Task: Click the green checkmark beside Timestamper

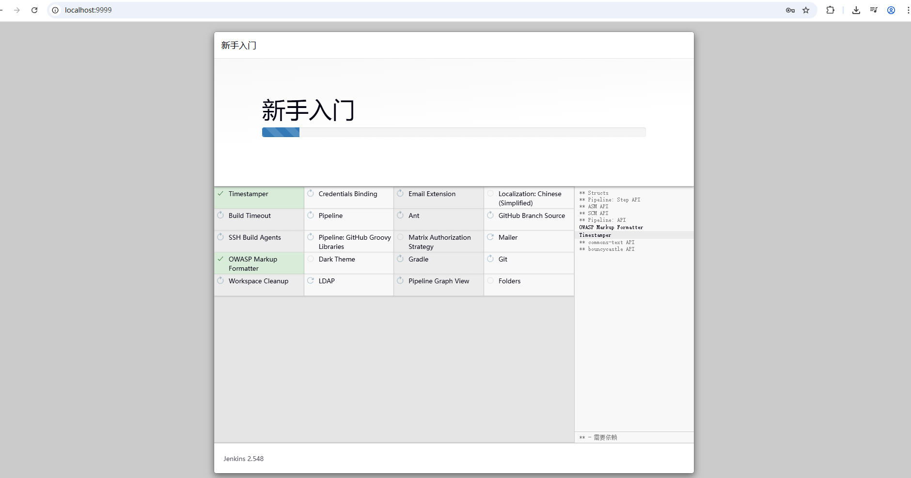Action: click(x=220, y=194)
